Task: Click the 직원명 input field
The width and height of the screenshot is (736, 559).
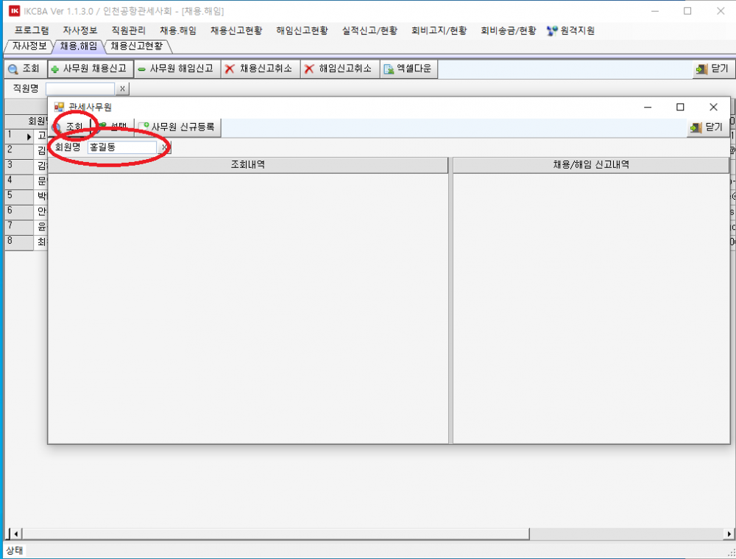Action: point(80,88)
